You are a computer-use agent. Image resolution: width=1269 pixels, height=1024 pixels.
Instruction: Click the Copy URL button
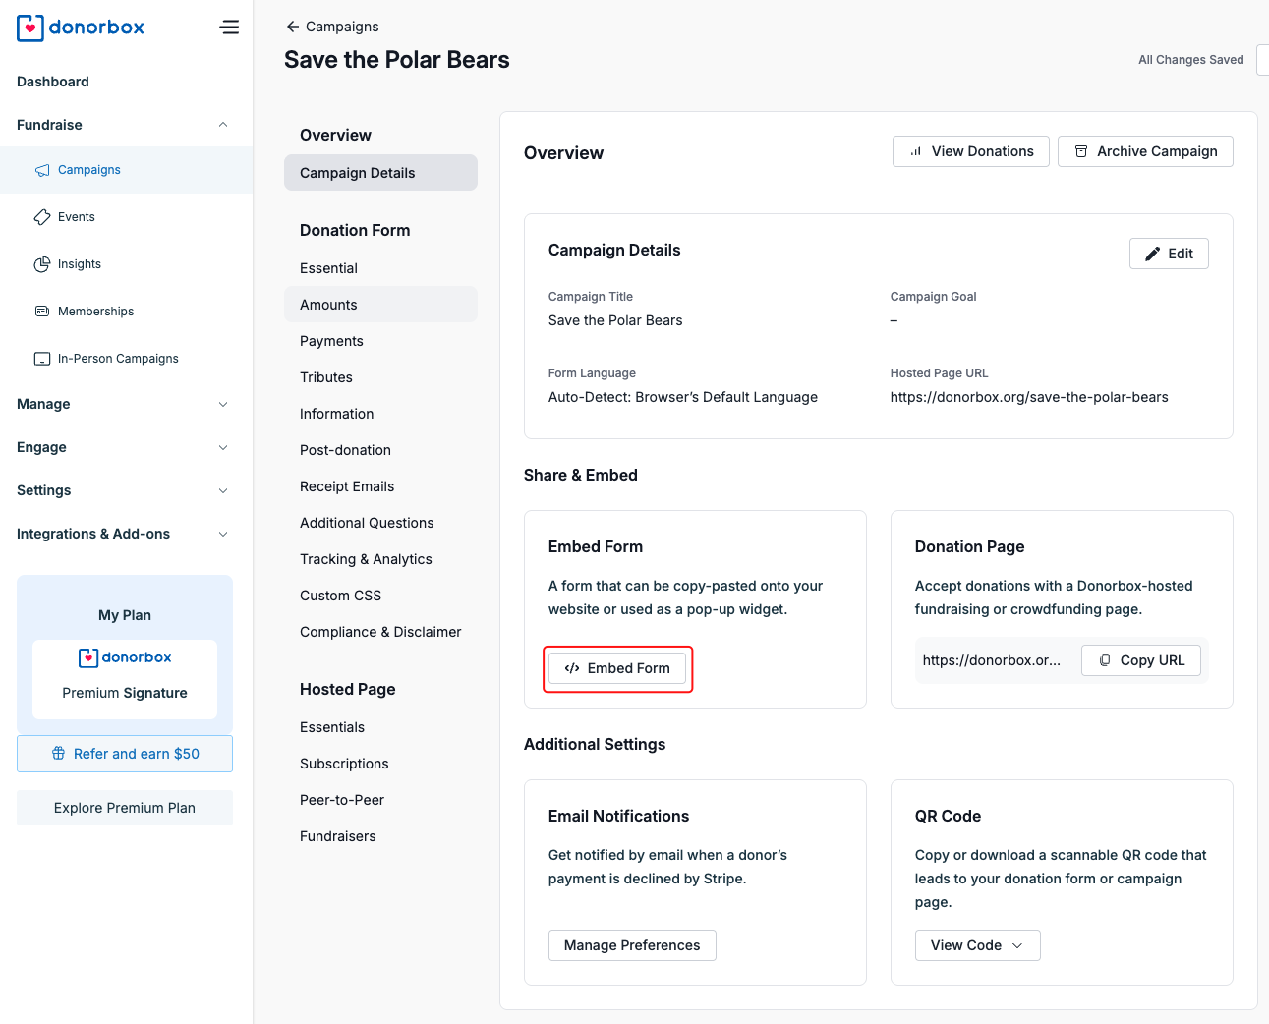[x=1140, y=660]
